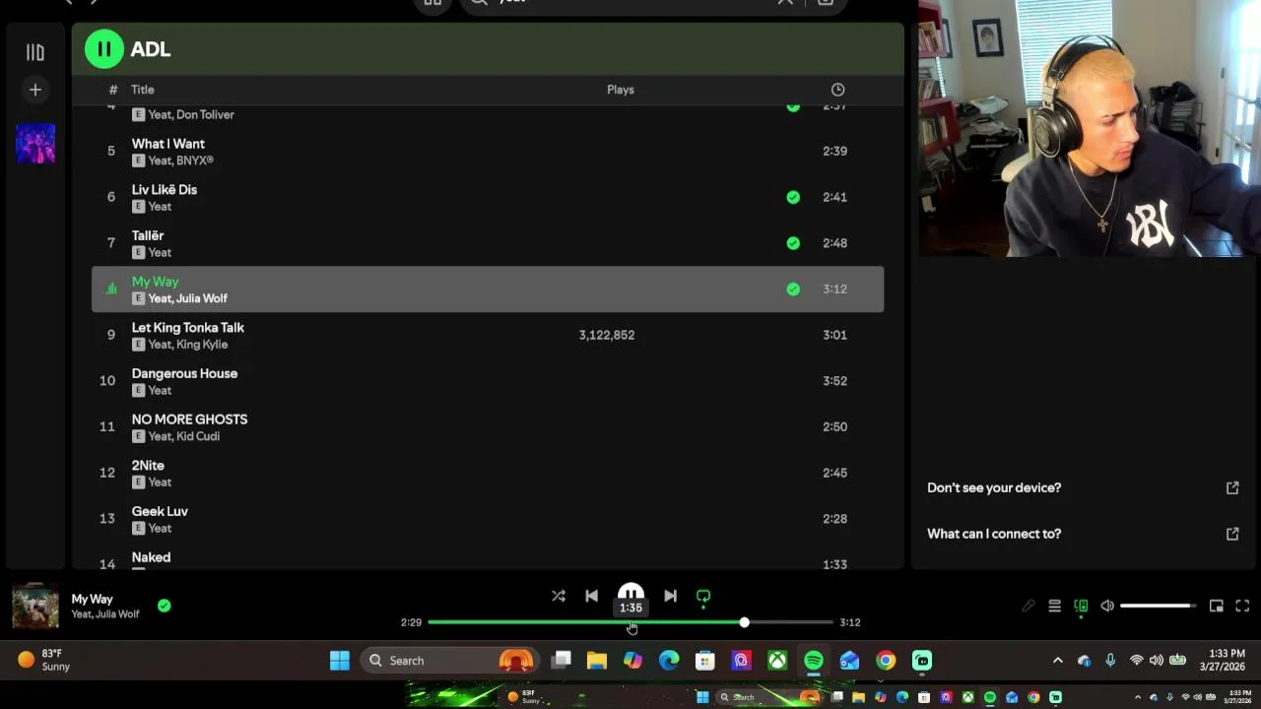Seek on the song progress bar
This screenshot has width=1261, height=709.
(x=630, y=622)
